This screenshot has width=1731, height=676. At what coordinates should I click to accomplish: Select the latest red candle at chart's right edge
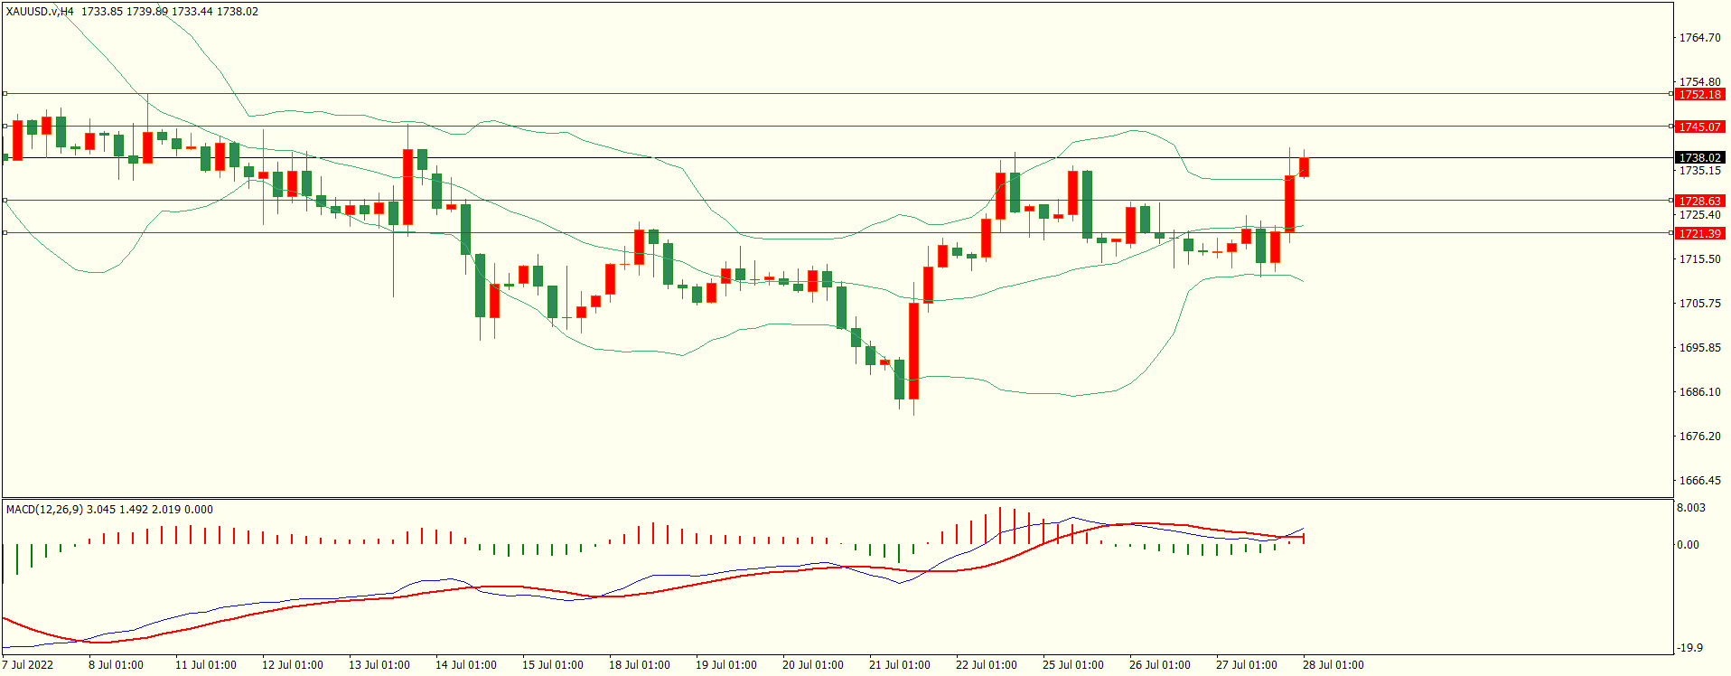pos(1304,167)
